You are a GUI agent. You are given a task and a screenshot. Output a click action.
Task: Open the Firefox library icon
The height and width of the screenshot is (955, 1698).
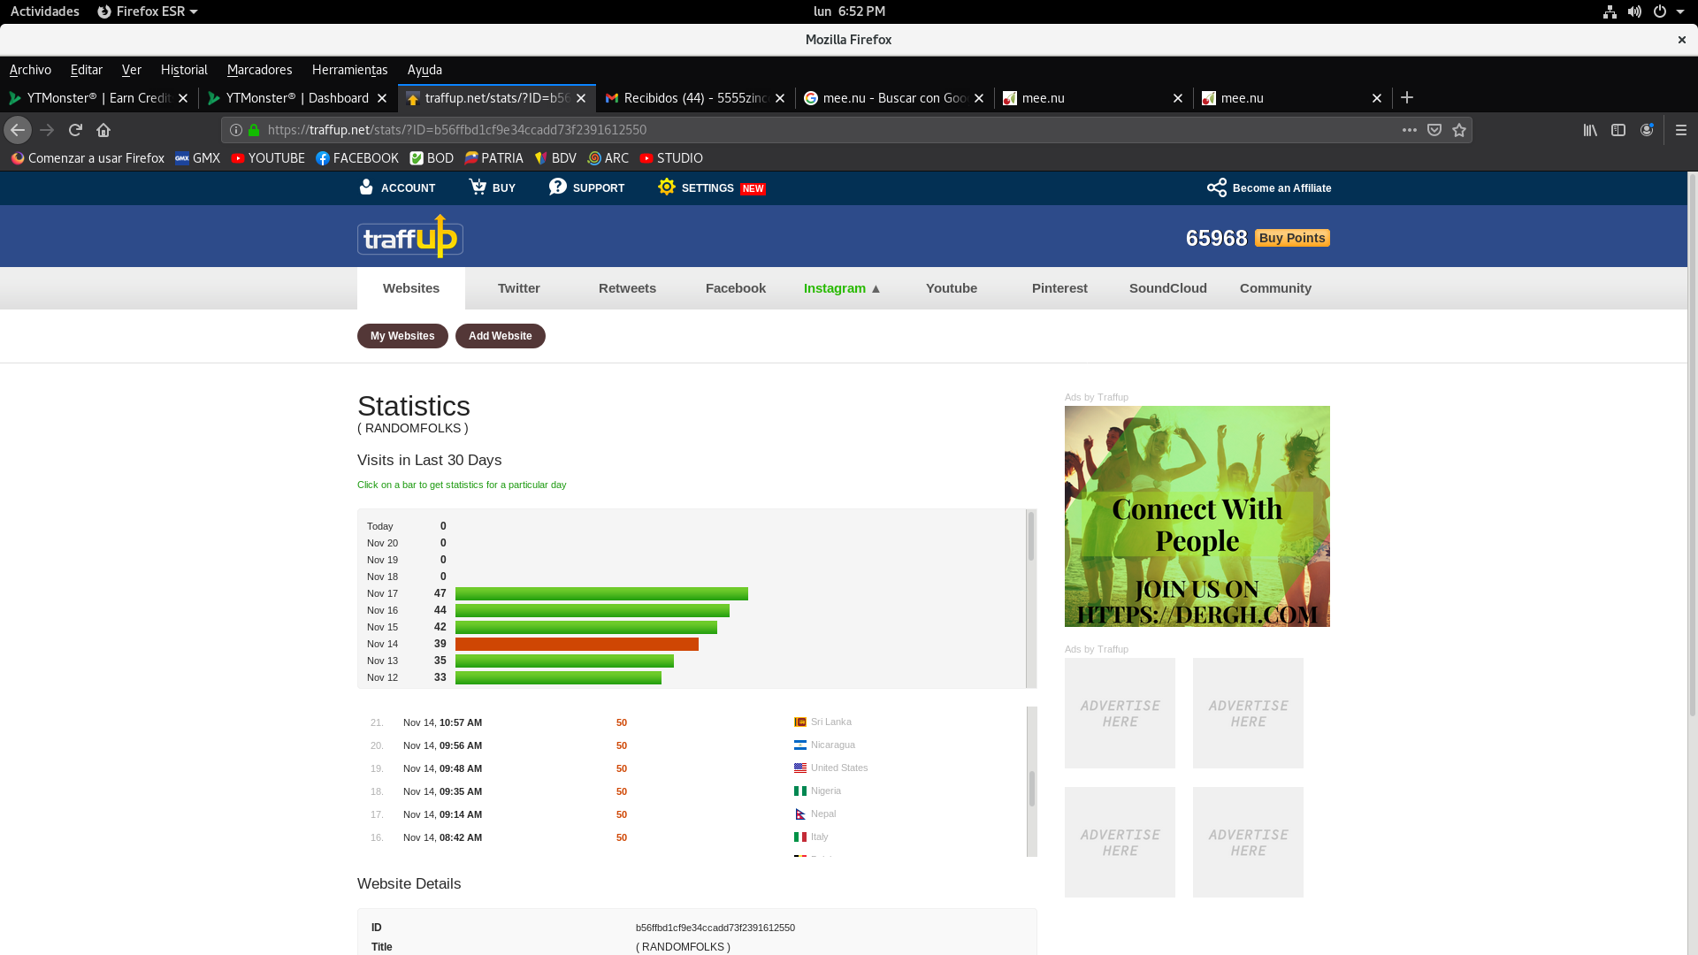point(1590,130)
